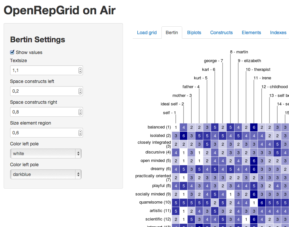Click the 'closely integrated (3)' label
This screenshot has width=289, height=227.
pyautogui.click(x=154, y=144)
